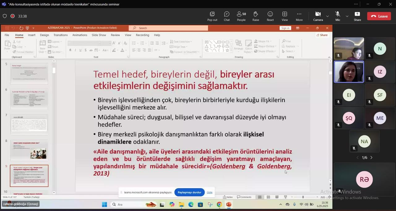The height and width of the screenshot is (211, 396).
Task: Open the Slide Show ribbon tab
Action: point(99,35)
